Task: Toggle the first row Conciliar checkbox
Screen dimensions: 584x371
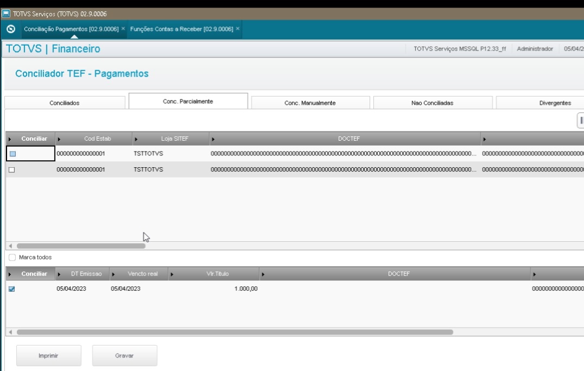Action: [x=12, y=154]
